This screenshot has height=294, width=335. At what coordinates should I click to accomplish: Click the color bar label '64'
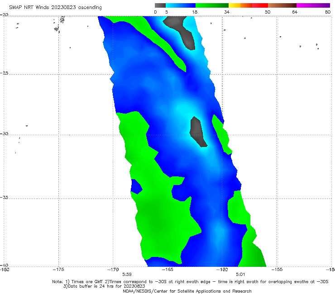[x=295, y=12]
